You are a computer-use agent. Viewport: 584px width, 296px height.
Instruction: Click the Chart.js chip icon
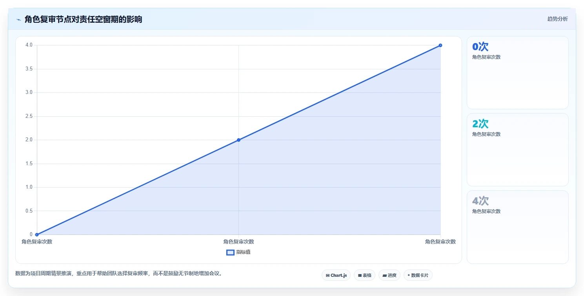[x=327, y=276]
